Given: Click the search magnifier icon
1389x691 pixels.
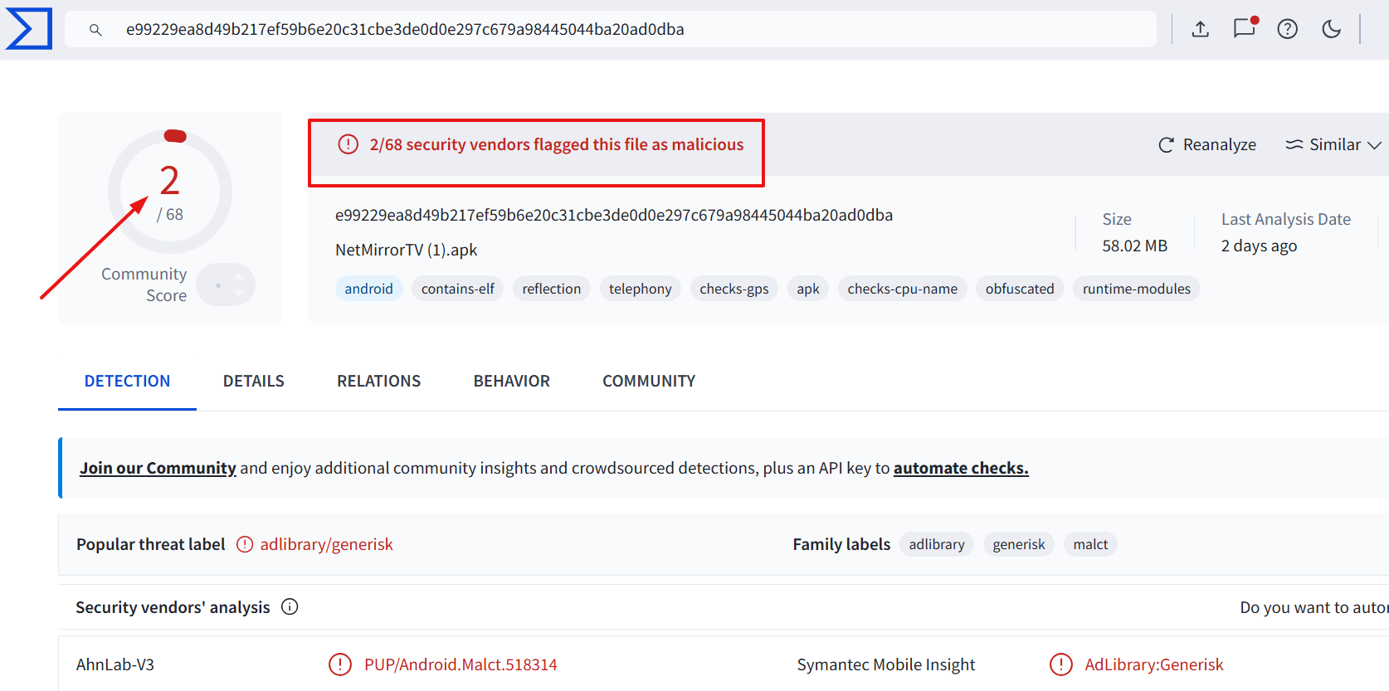Looking at the screenshot, I should (95, 30).
